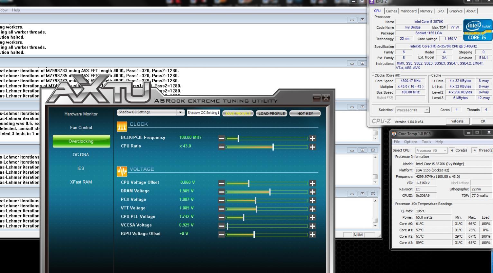Viewport: 493px width, 273px height.
Task: Open the Help menu in Core Temp
Action: click(439, 142)
